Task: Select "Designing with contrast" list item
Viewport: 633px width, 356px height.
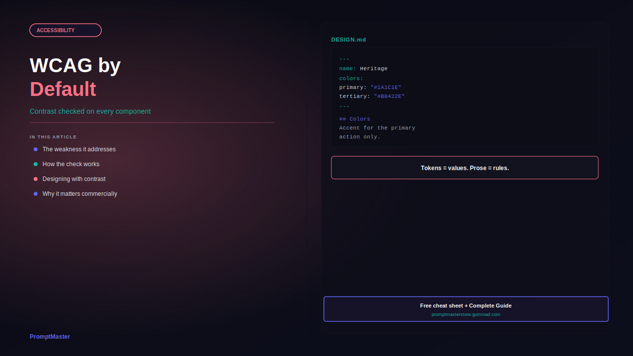Action: pyautogui.click(x=70, y=179)
